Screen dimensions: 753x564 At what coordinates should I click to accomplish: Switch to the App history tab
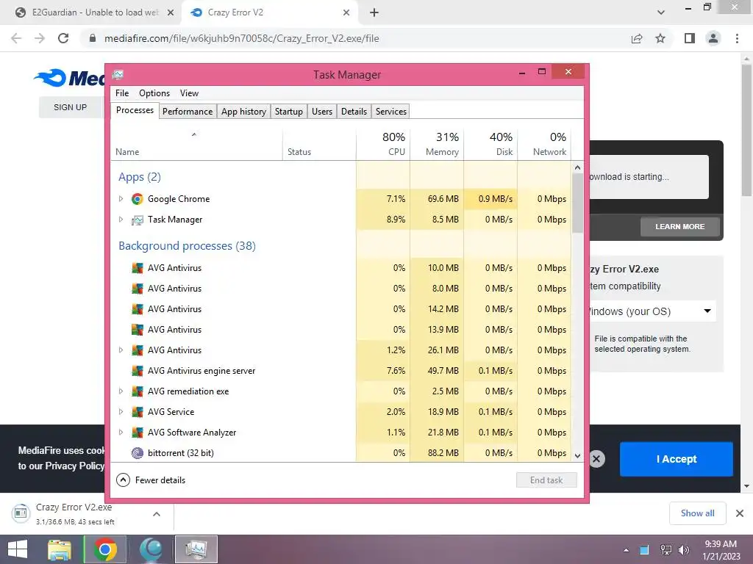coord(243,112)
